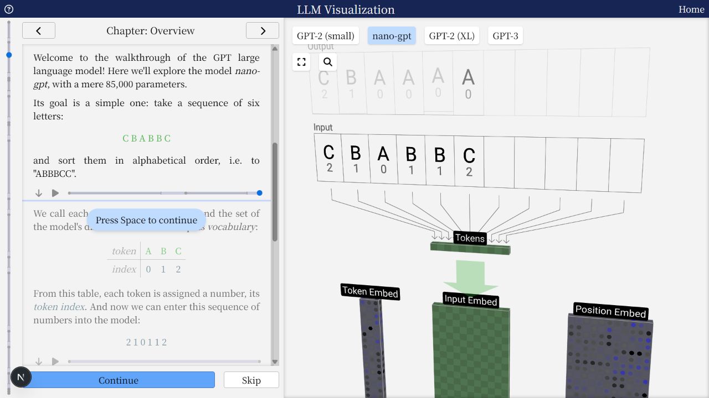Go to the previous chapter with the left chevron
Viewport: 709px width, 398px height.
[39, 31]
